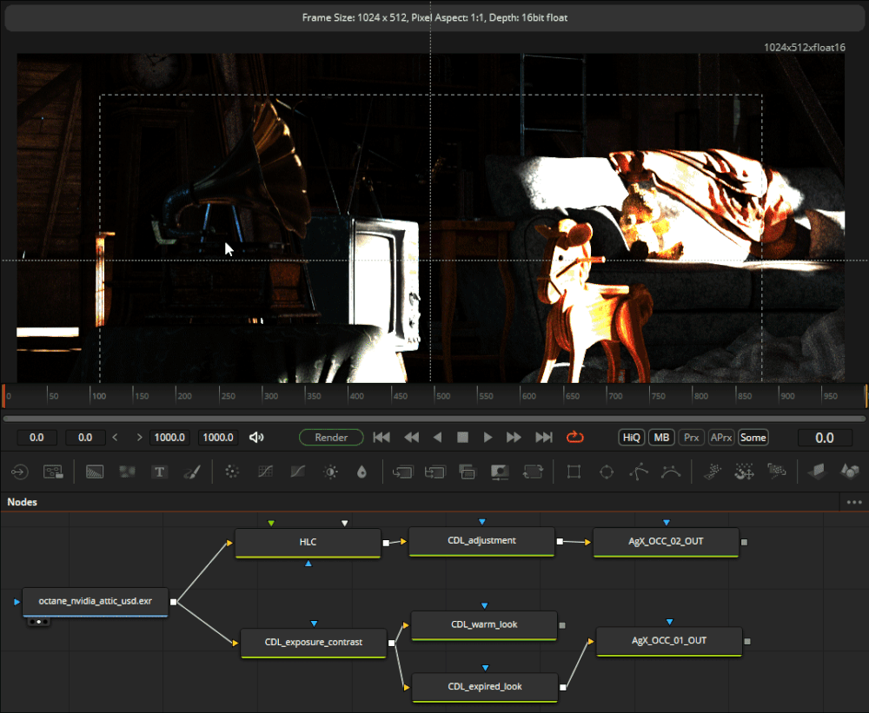
Task: Click the Some render frames button
Action: coord(753,437)
